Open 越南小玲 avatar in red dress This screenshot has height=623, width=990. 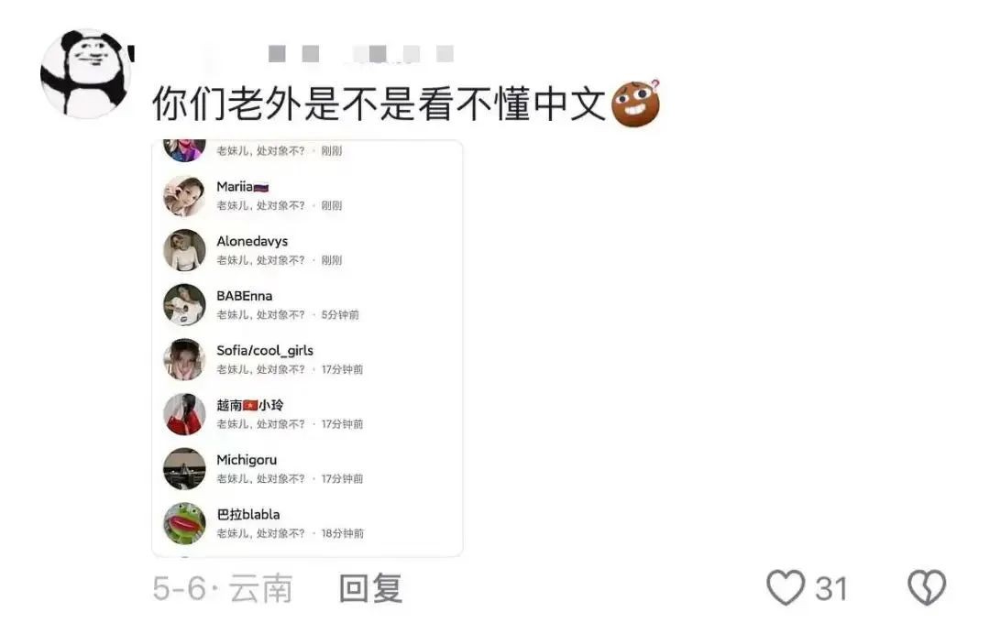pyautogui.click(x=184, y=415)
